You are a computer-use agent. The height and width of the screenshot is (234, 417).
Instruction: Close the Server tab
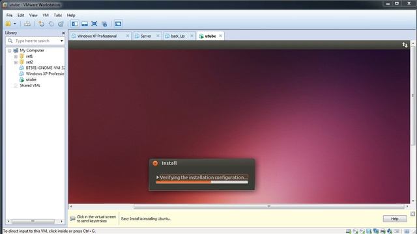158,36
